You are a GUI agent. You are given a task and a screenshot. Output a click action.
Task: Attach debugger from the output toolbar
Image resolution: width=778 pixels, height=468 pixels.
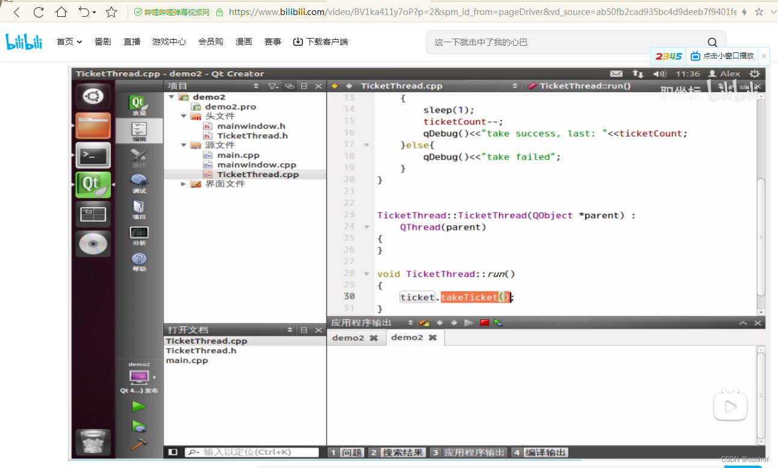click(498, 323)
